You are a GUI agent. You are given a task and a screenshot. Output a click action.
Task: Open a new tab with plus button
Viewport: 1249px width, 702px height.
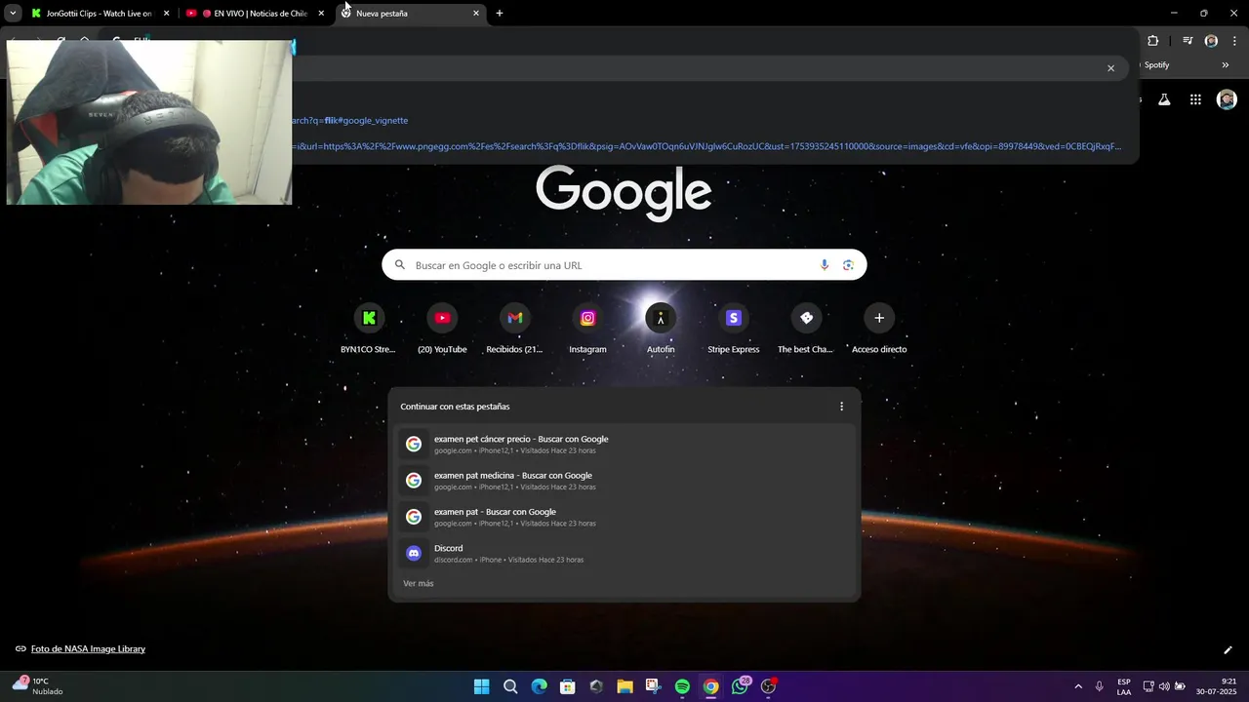(500, 14)
